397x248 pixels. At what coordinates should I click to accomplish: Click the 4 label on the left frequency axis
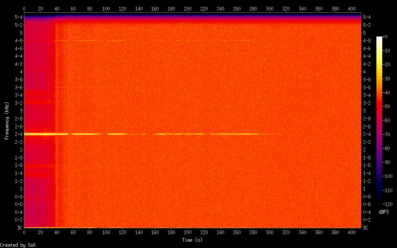point(21,72)
